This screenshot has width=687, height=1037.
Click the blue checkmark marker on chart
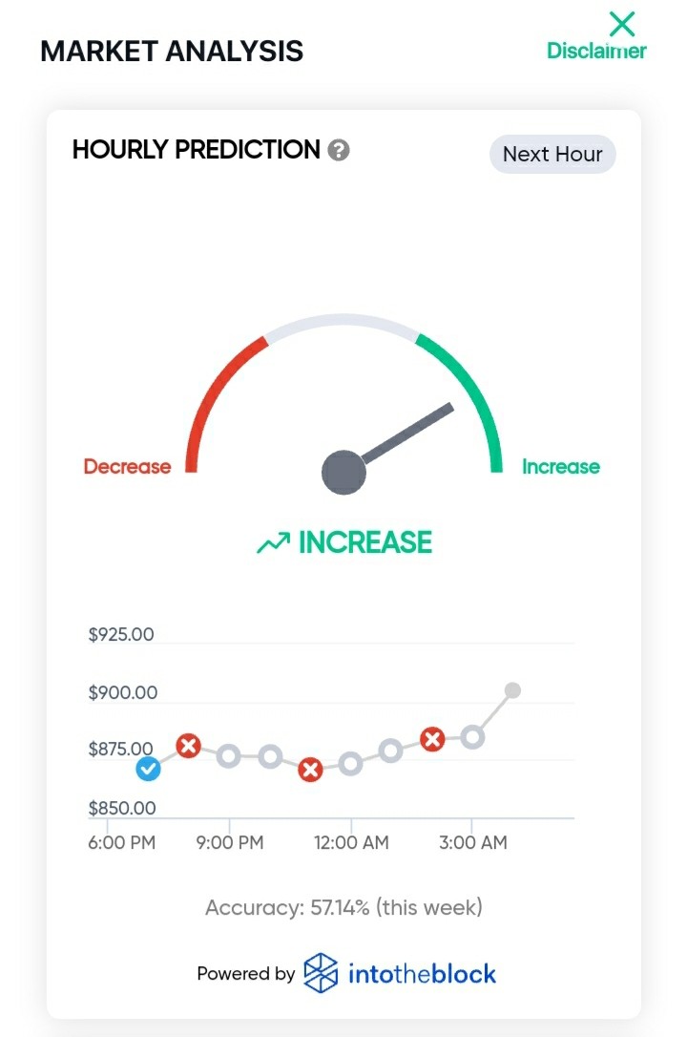coord(148,769)
